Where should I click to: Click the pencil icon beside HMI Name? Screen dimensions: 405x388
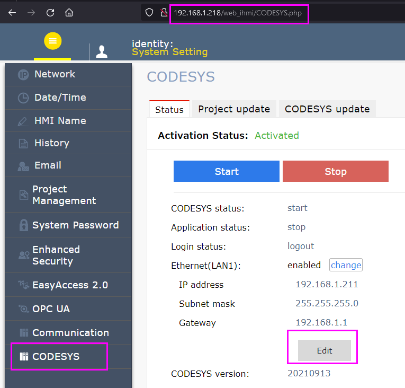[x=23, y=121]
